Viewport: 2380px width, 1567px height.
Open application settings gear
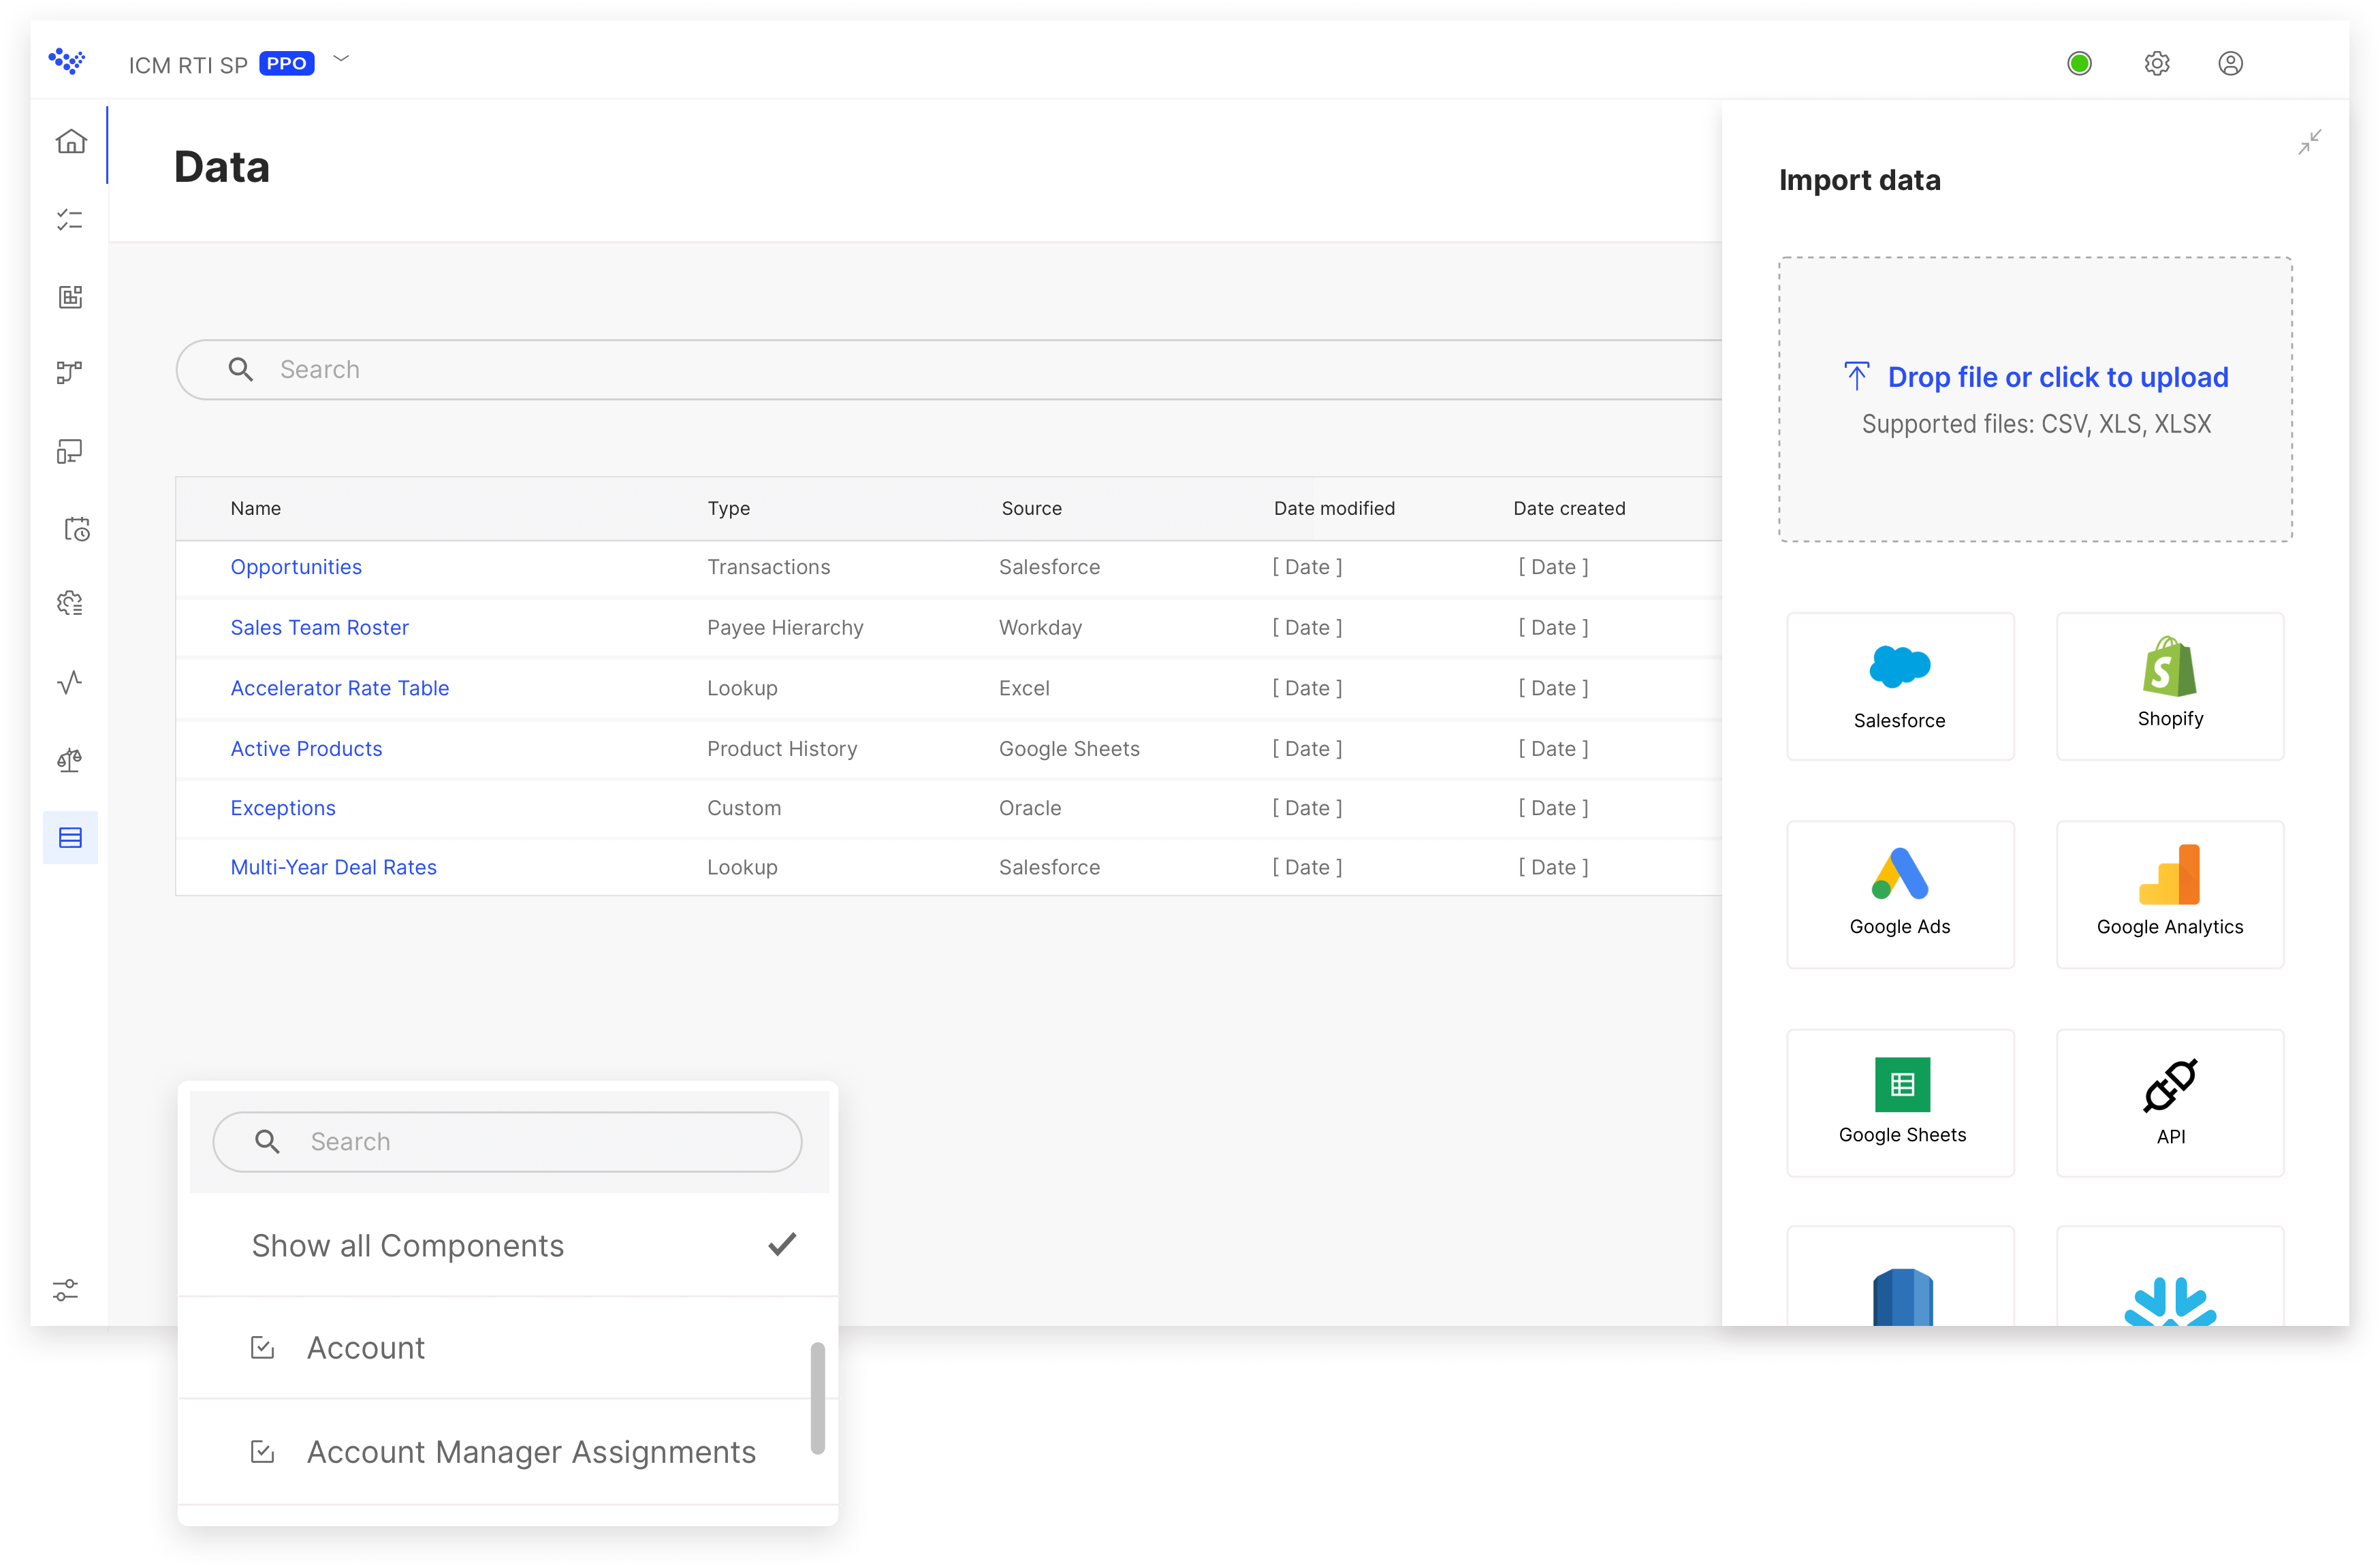tap(2157, 63)
